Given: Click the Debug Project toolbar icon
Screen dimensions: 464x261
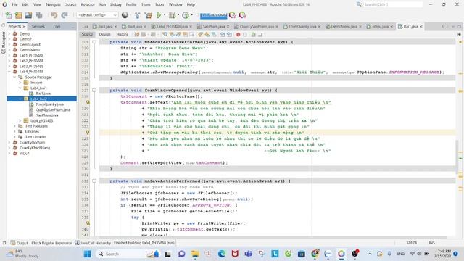Looking at the screenshot, I should [172, 15].
